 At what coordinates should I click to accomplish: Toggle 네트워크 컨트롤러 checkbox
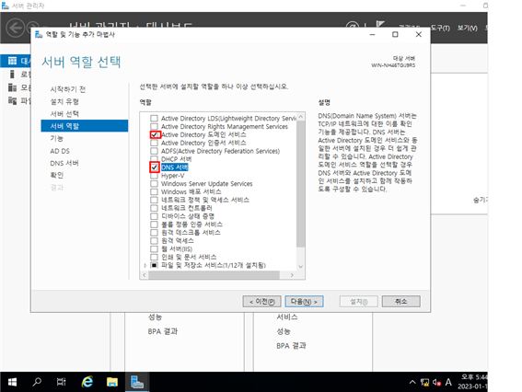154,208
